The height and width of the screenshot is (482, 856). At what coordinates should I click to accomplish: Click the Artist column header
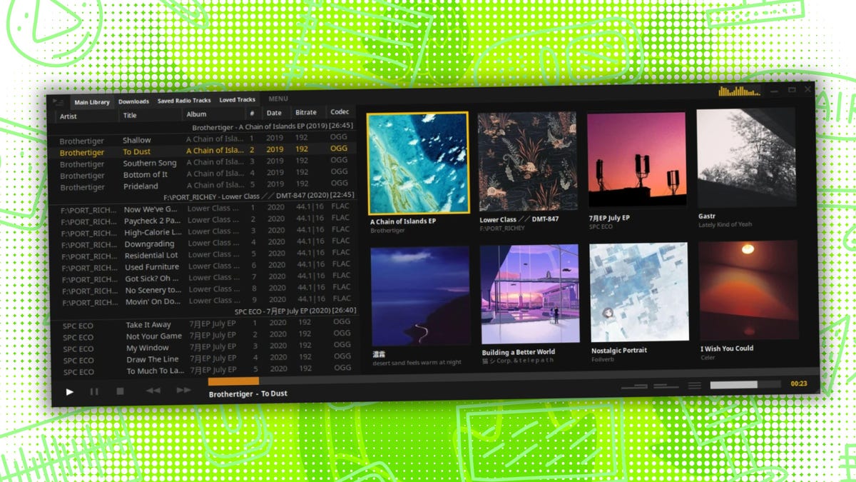coord(68,116)
